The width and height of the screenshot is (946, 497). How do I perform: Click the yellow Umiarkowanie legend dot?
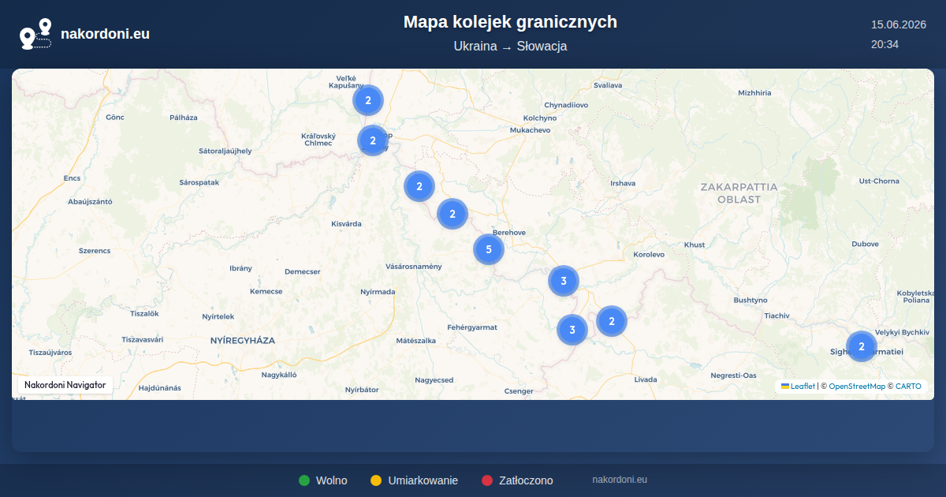(376, 480)
